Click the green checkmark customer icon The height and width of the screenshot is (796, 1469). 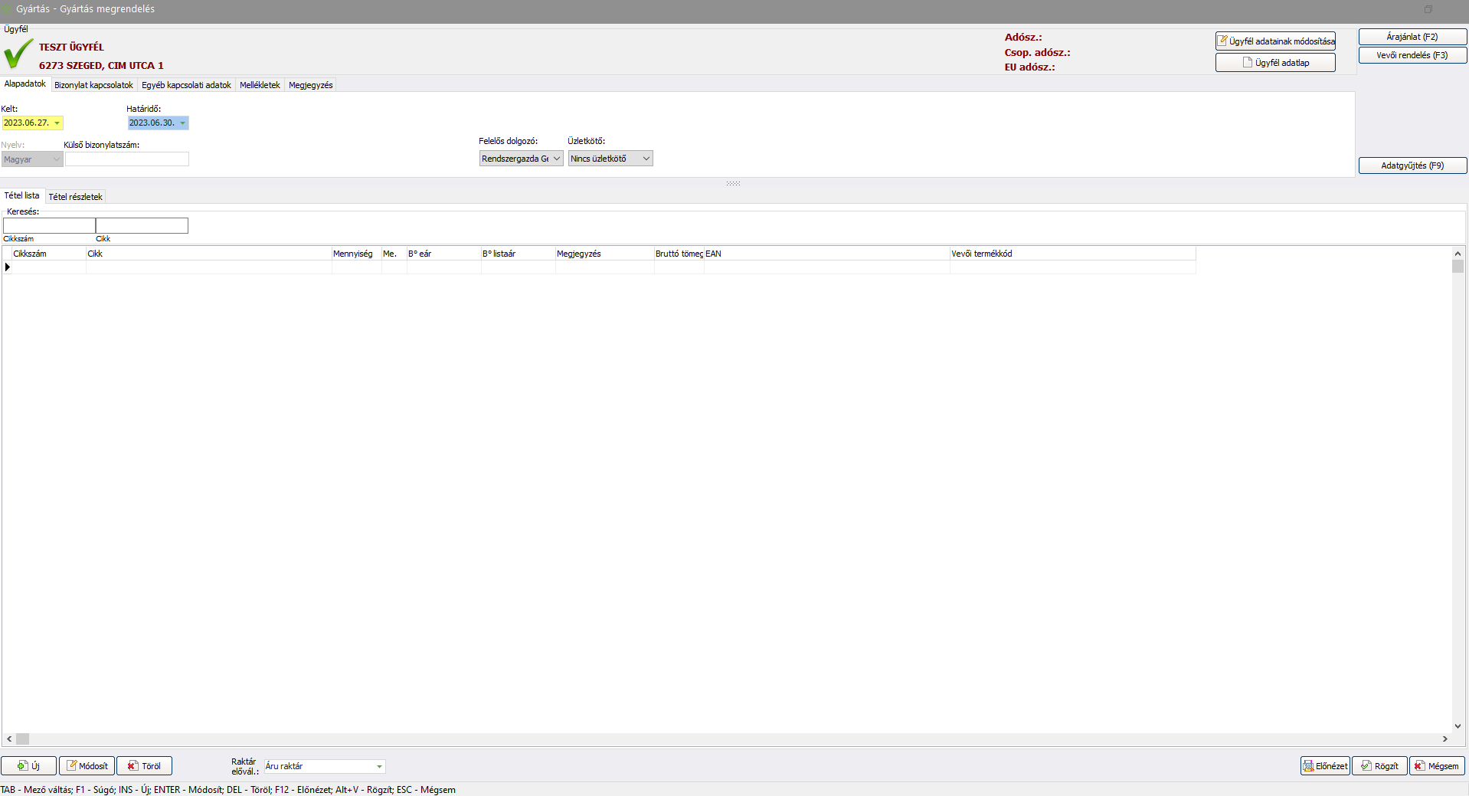18,54
